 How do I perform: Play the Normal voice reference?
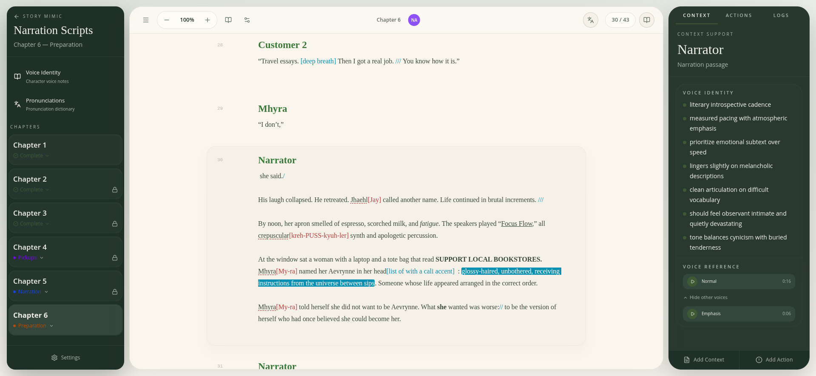pos(692,282)
